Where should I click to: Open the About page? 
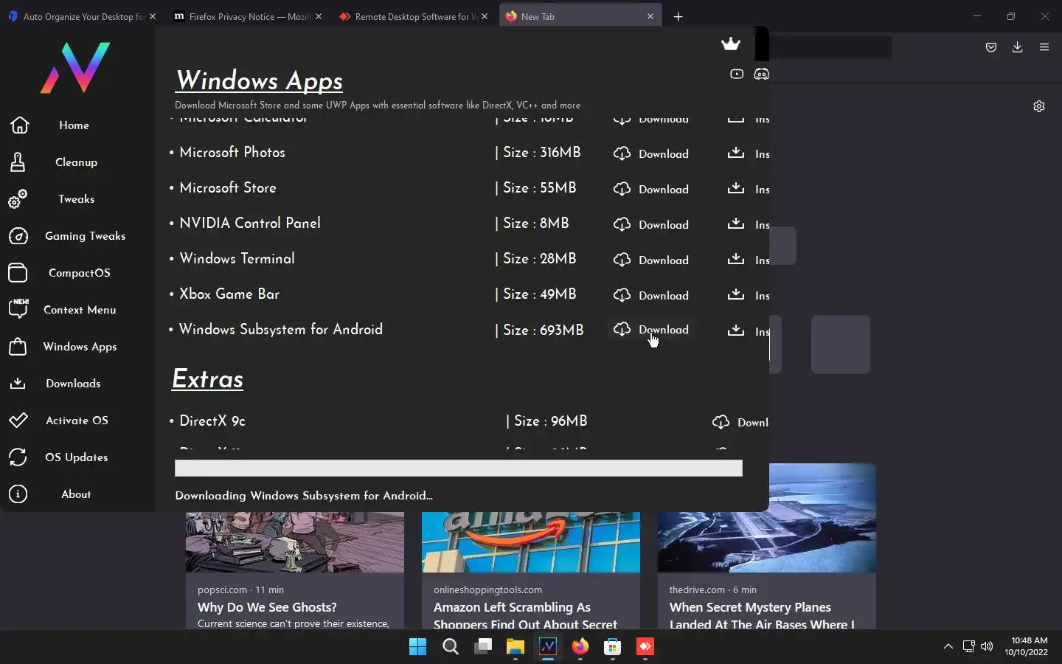tap(76, 494)
